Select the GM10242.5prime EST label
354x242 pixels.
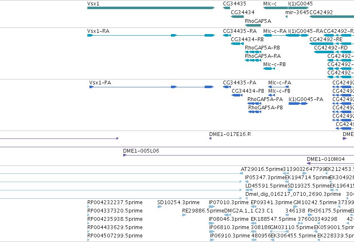[315, 202]
